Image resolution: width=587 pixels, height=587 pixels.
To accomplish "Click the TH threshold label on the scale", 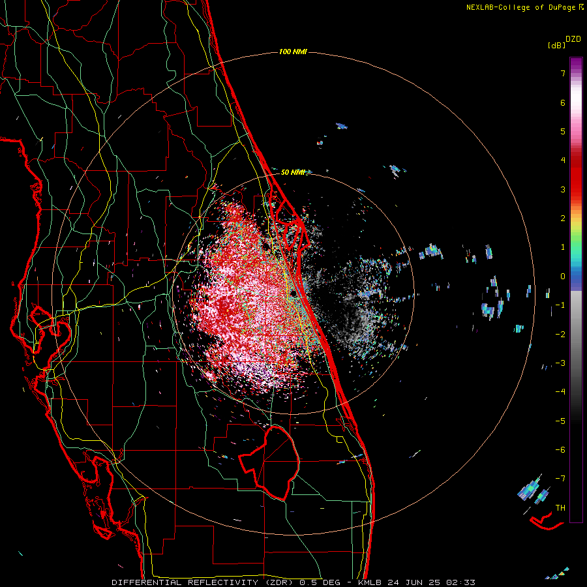I will [560, 508].
